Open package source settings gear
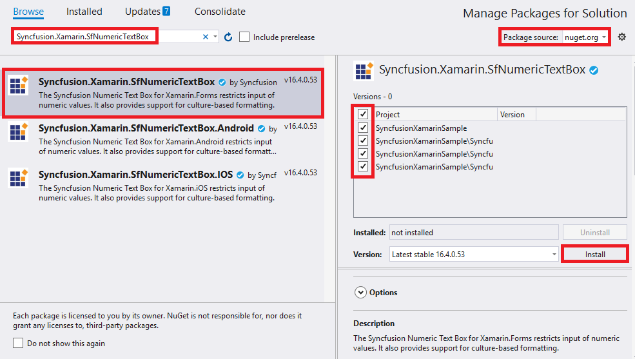The image size is (635, 359). [621, 37]
